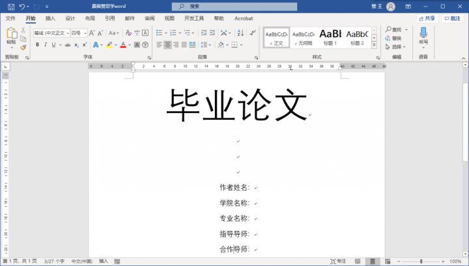The width and height of the screenshot is (469, 266).
Task: Switch to Focus mode in status bar
Action: point(338,261)
